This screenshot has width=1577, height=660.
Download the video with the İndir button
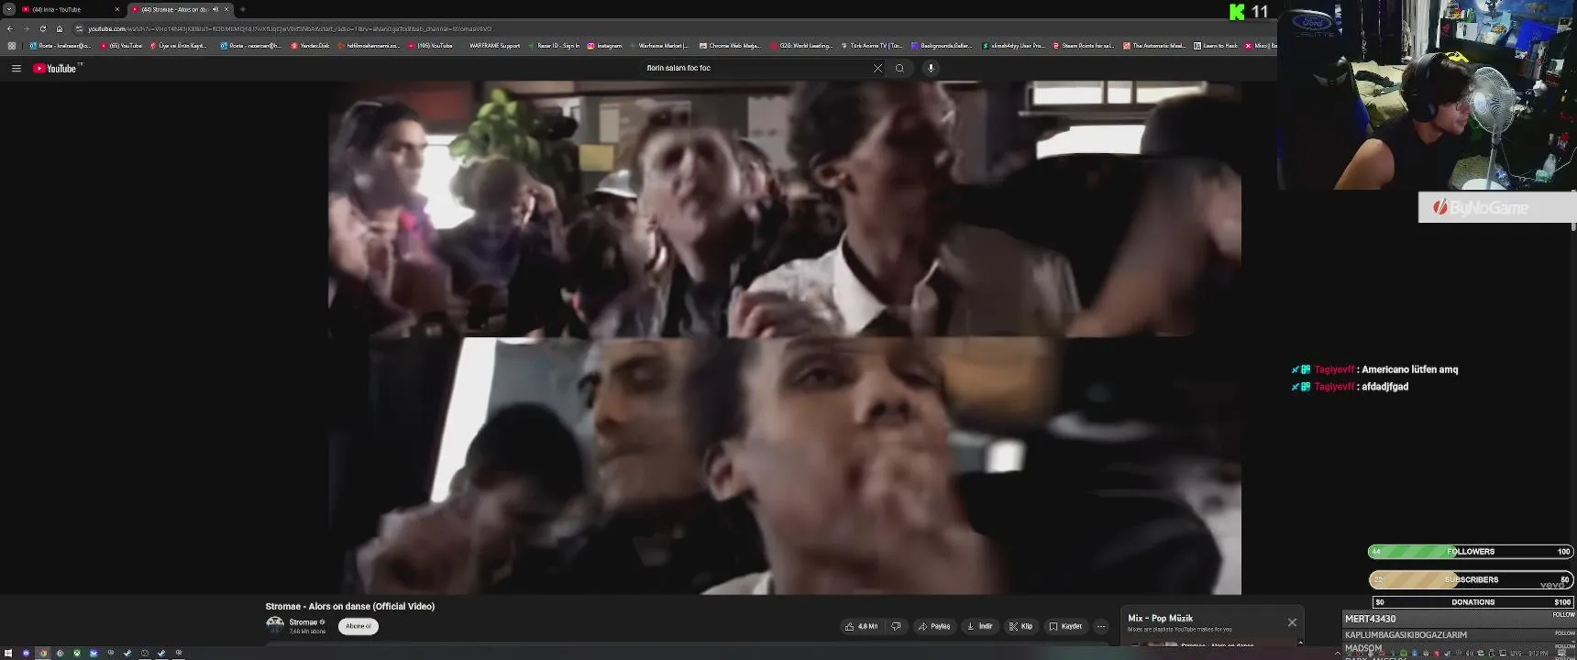(980, 626)
